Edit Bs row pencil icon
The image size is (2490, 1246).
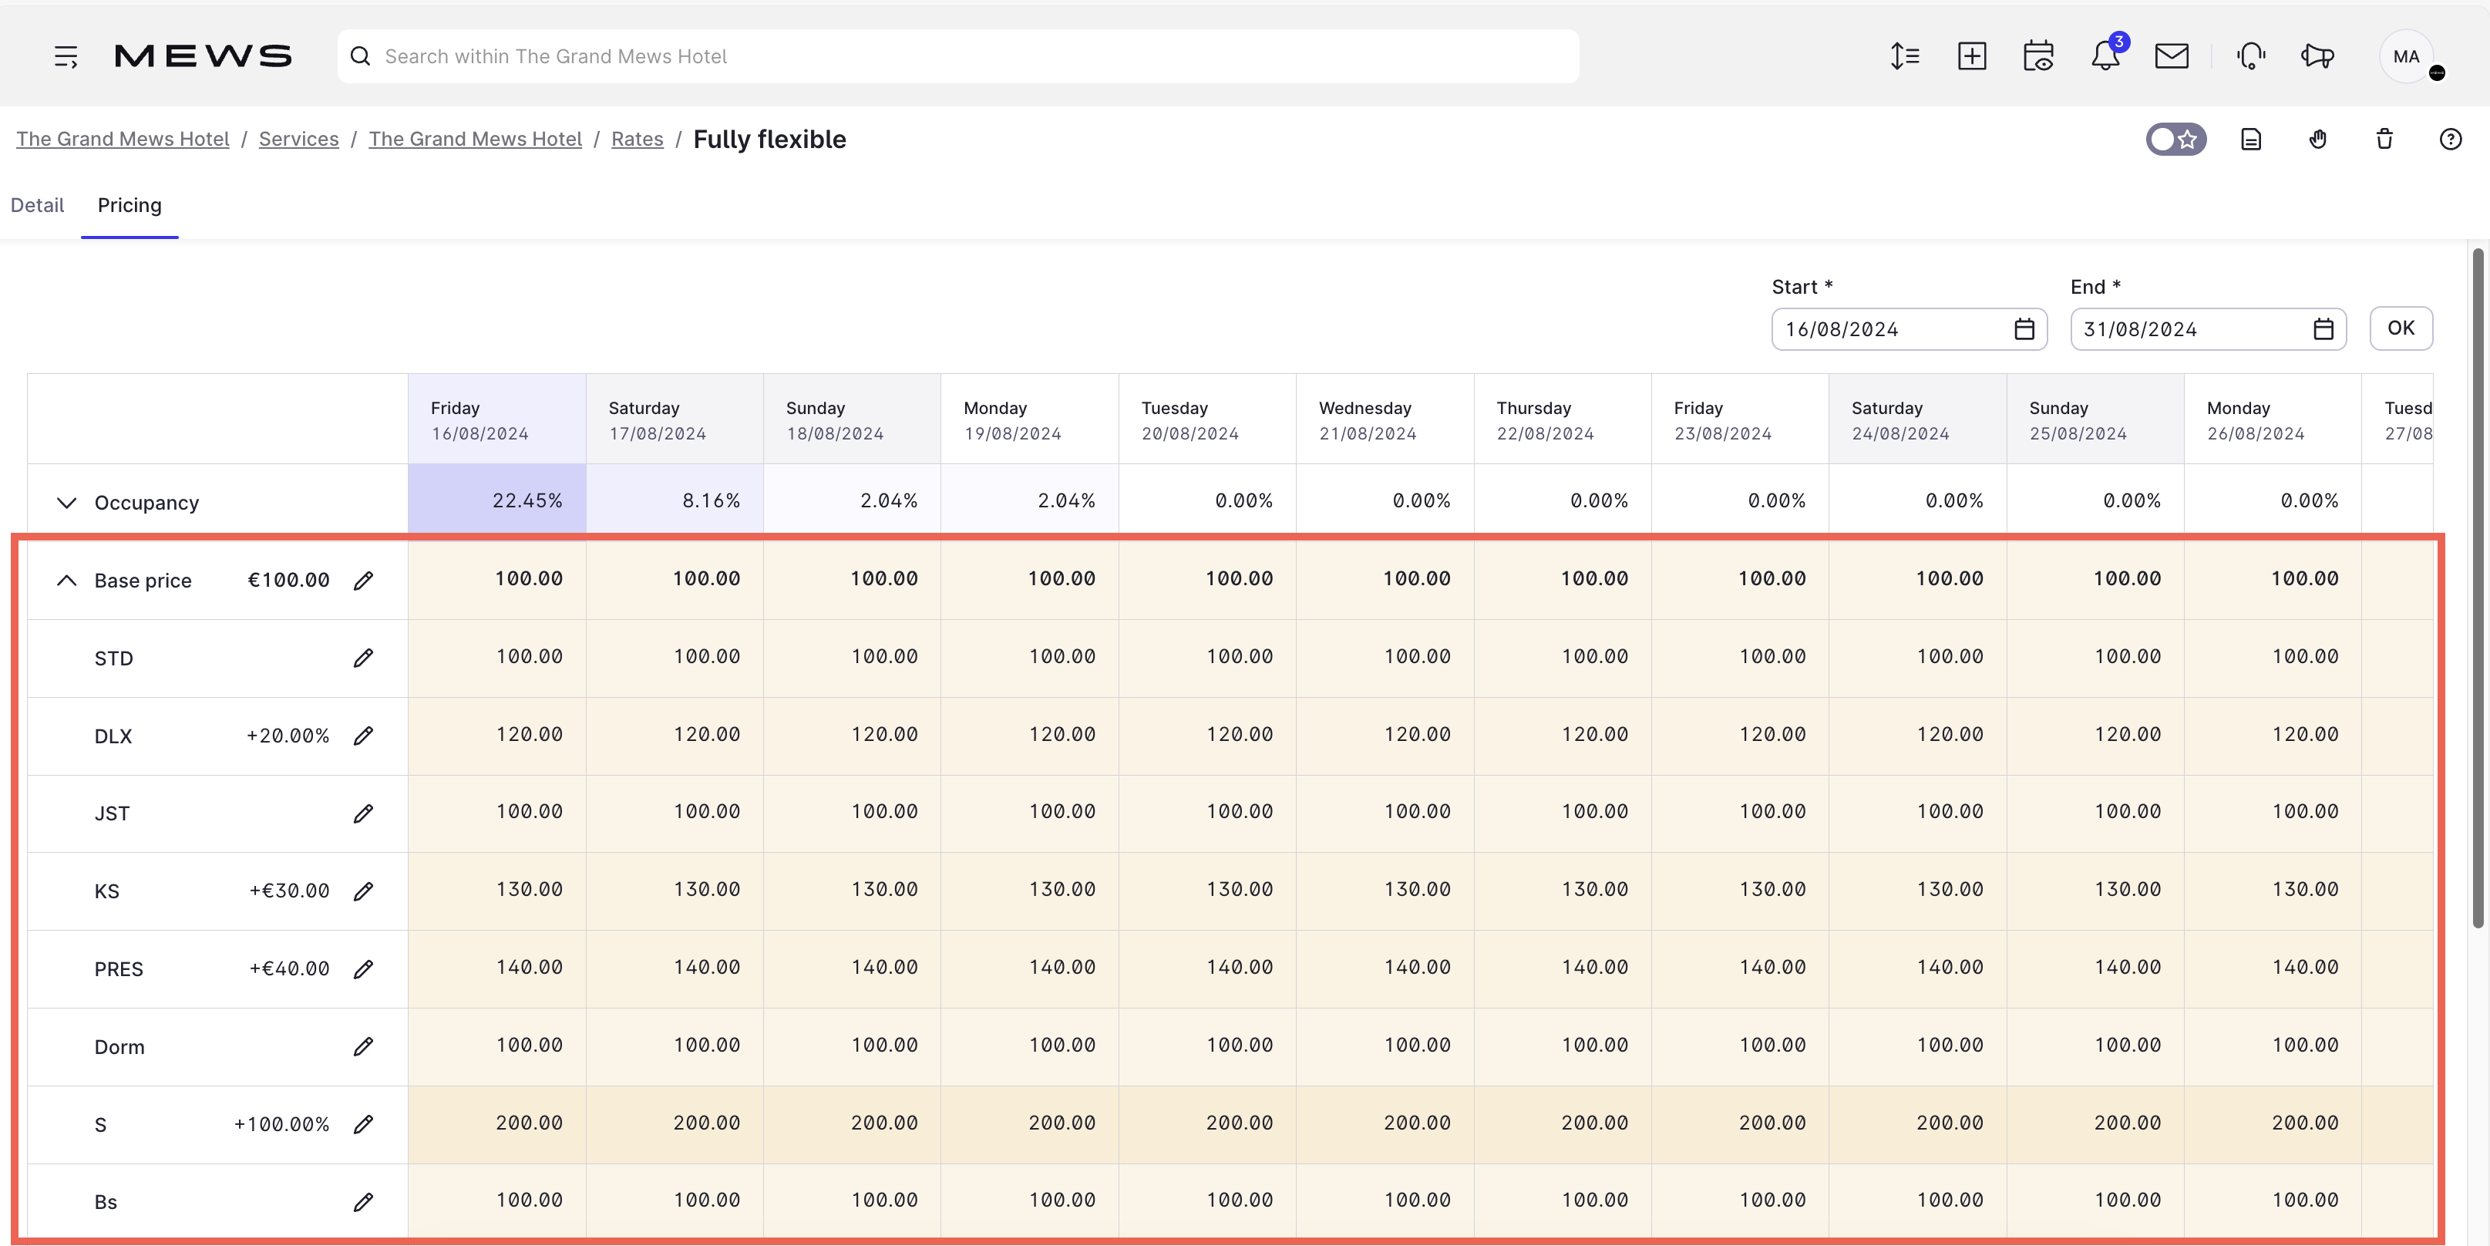click(x=363, y=1203)
